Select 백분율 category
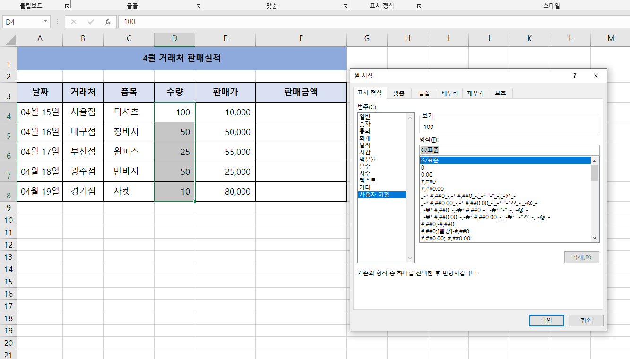Image resolution: width=630 pixels, height=359 pixels. (382, 159)
